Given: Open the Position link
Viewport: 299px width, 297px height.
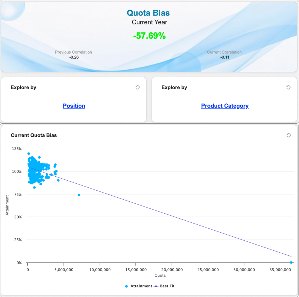Looking at the screenshot, I should point(74,106).
